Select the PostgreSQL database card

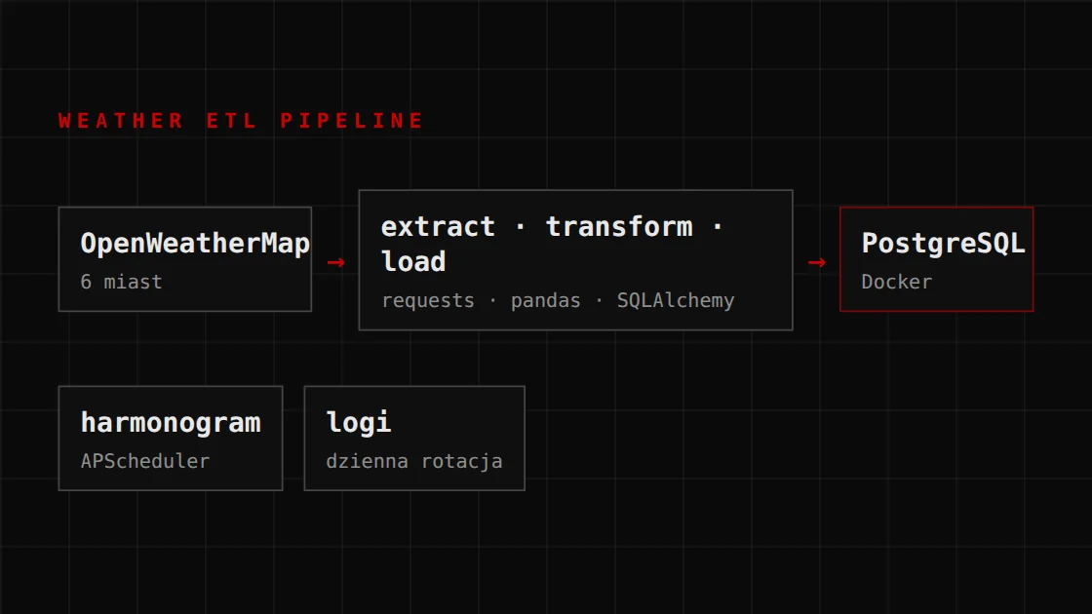[937, 259]
